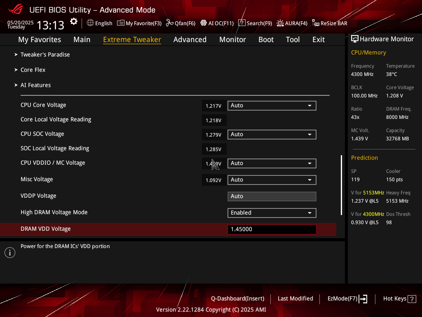
Task: Click the DRAM VDD Voltage value field
Action: 272,229
